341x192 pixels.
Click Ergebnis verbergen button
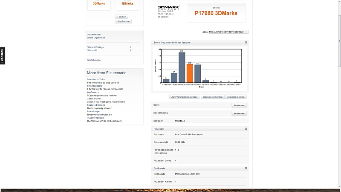212,97
